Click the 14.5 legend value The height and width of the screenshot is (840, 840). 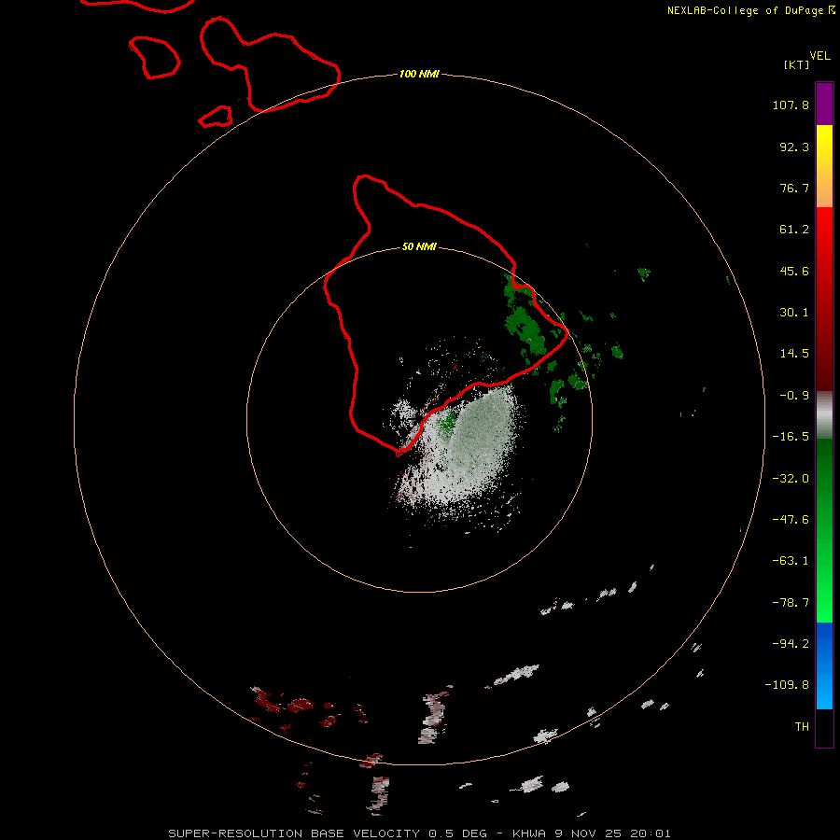[x=794, y=354]
